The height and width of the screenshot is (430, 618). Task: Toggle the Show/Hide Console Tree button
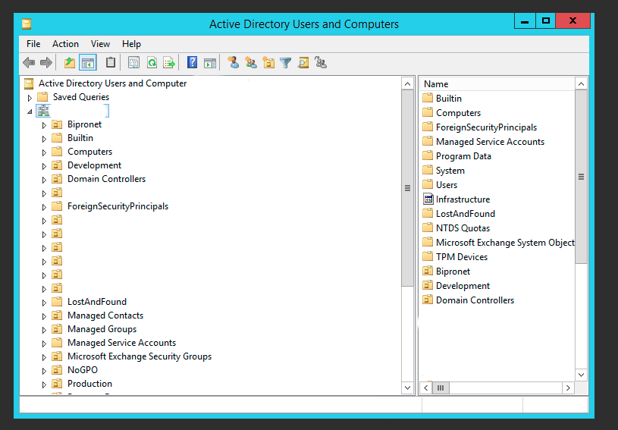(88, 63)
